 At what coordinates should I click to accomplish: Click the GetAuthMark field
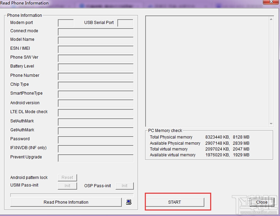pyautogui.click(x=96, y=131)
